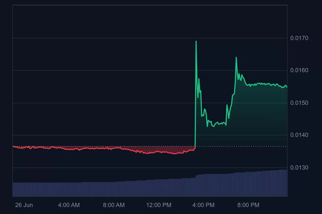Click the 12:00 PM time label
Screen dimensions: 322x214
coord(159,205)
